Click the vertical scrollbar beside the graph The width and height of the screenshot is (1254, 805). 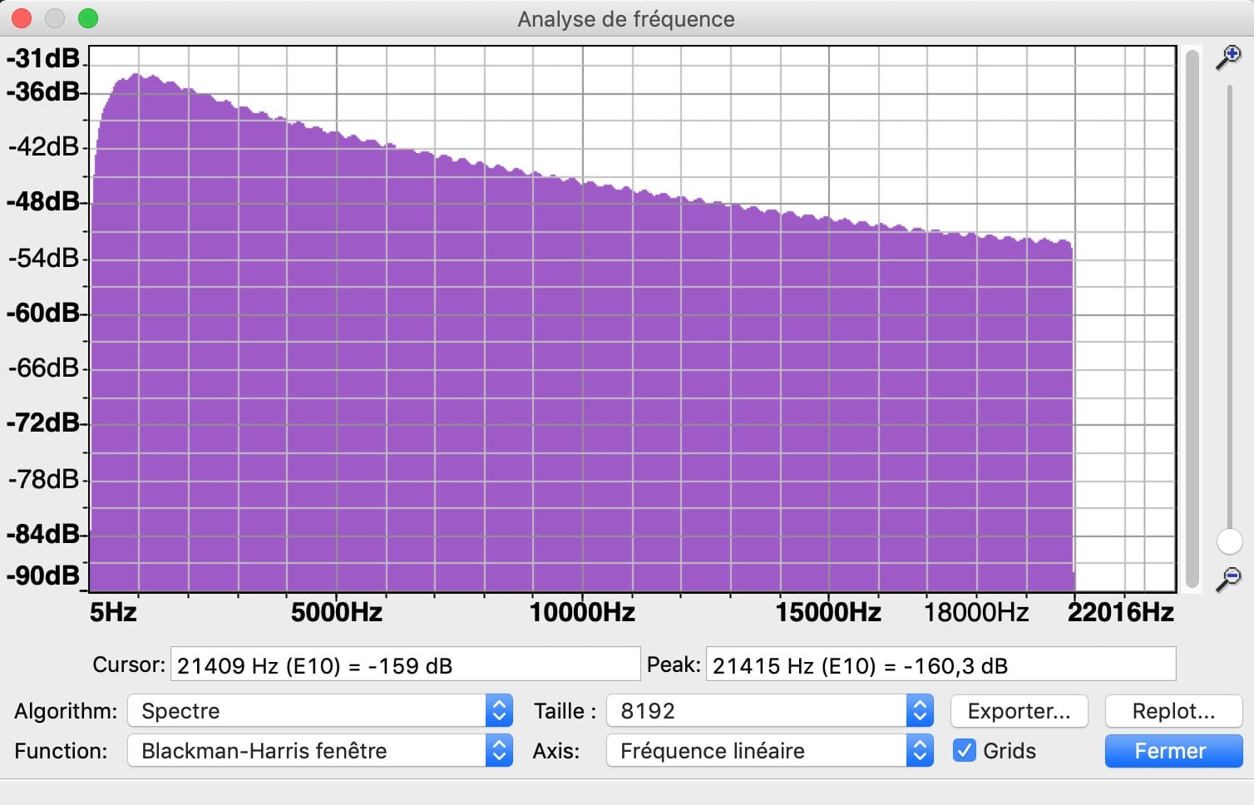click(1192, 318)
